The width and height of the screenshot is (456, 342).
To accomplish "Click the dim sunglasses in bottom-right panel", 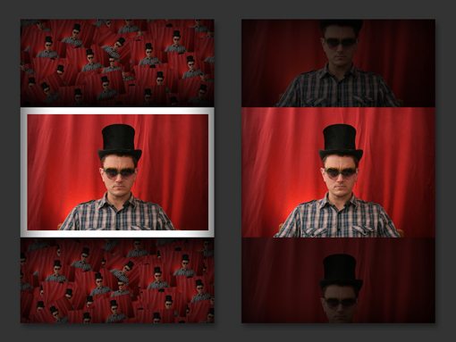I will (341, 303).
